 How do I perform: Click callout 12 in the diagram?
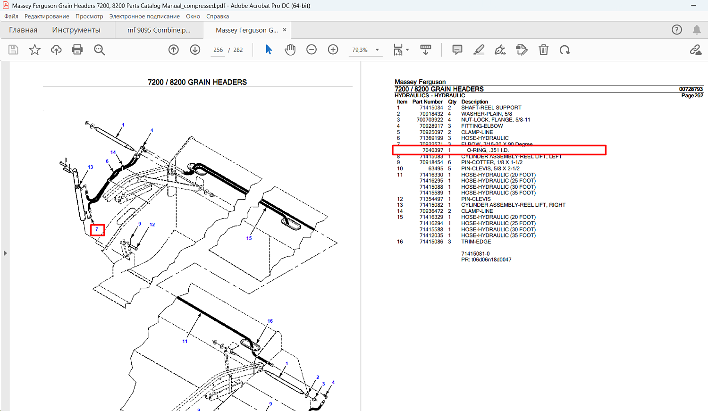coord(152,225)
